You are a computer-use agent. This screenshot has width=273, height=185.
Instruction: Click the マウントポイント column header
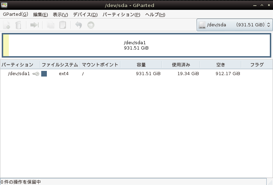(x=100, y=65)
